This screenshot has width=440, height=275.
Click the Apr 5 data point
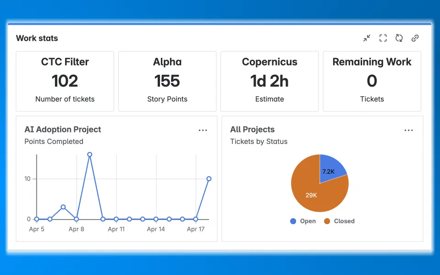pos(37,219)
